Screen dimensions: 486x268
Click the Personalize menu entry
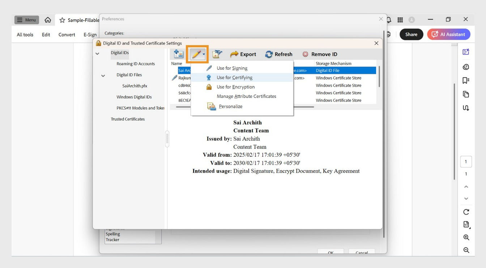tap(231, 106)
